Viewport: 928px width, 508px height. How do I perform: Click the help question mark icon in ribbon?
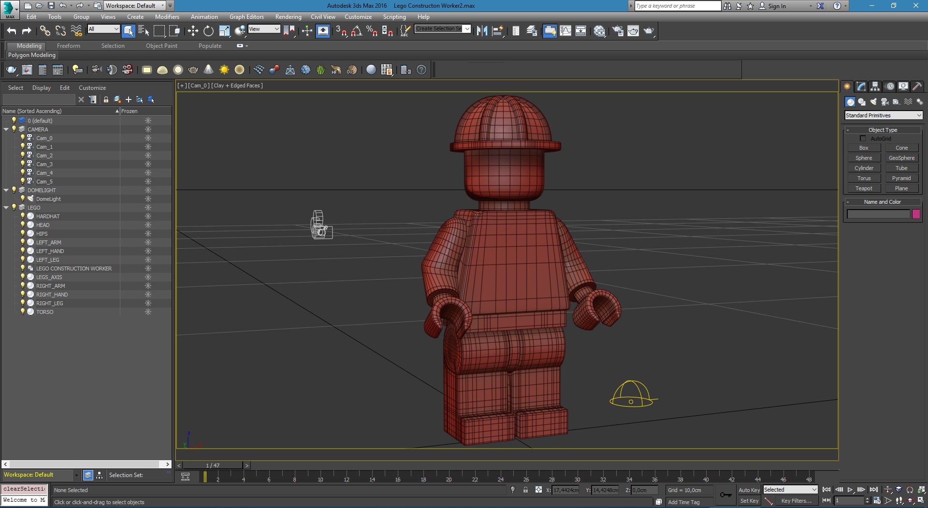click(x=421, y=70)
